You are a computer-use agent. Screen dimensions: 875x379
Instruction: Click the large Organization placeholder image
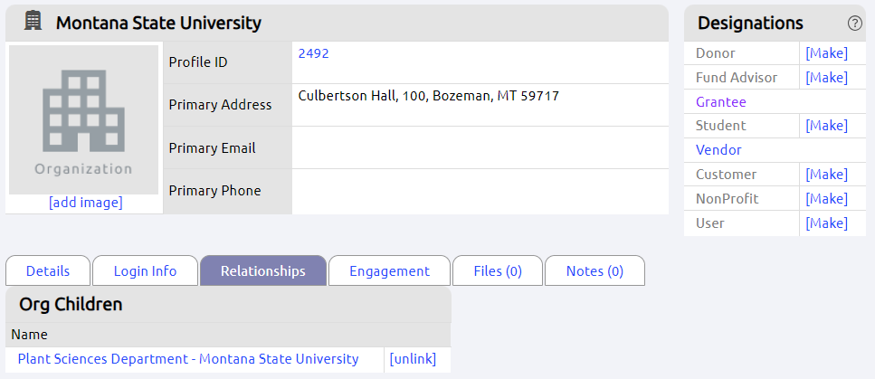tap(84, 119)
